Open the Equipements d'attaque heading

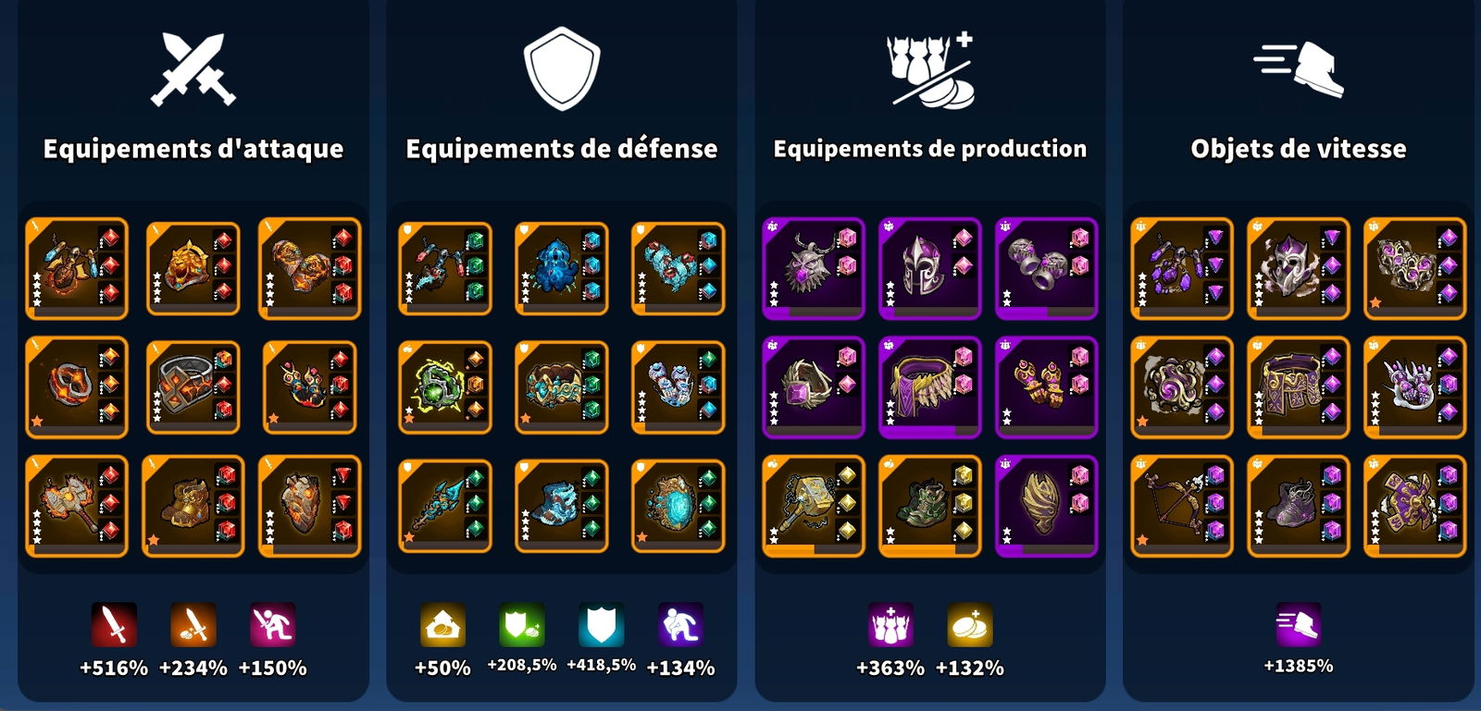click(193, 149)
